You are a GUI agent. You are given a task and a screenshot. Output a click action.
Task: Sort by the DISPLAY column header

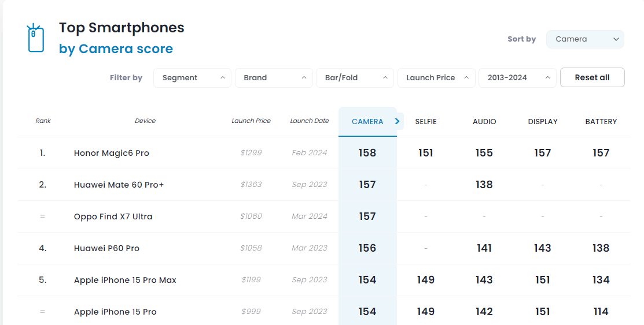click(543, 122)
